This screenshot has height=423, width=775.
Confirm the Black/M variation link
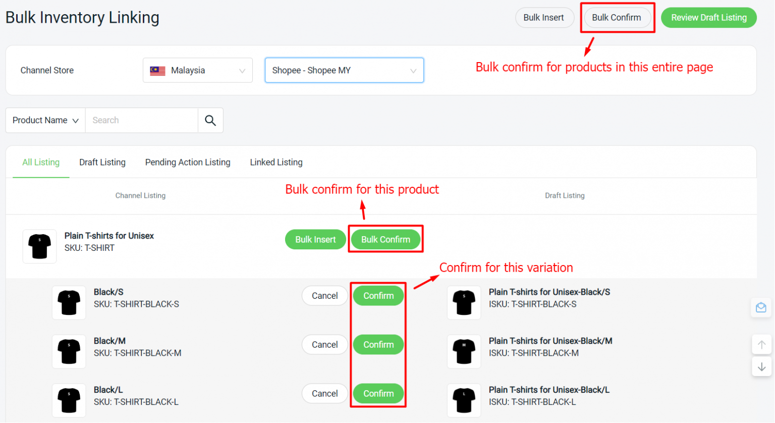click(378, 344)
